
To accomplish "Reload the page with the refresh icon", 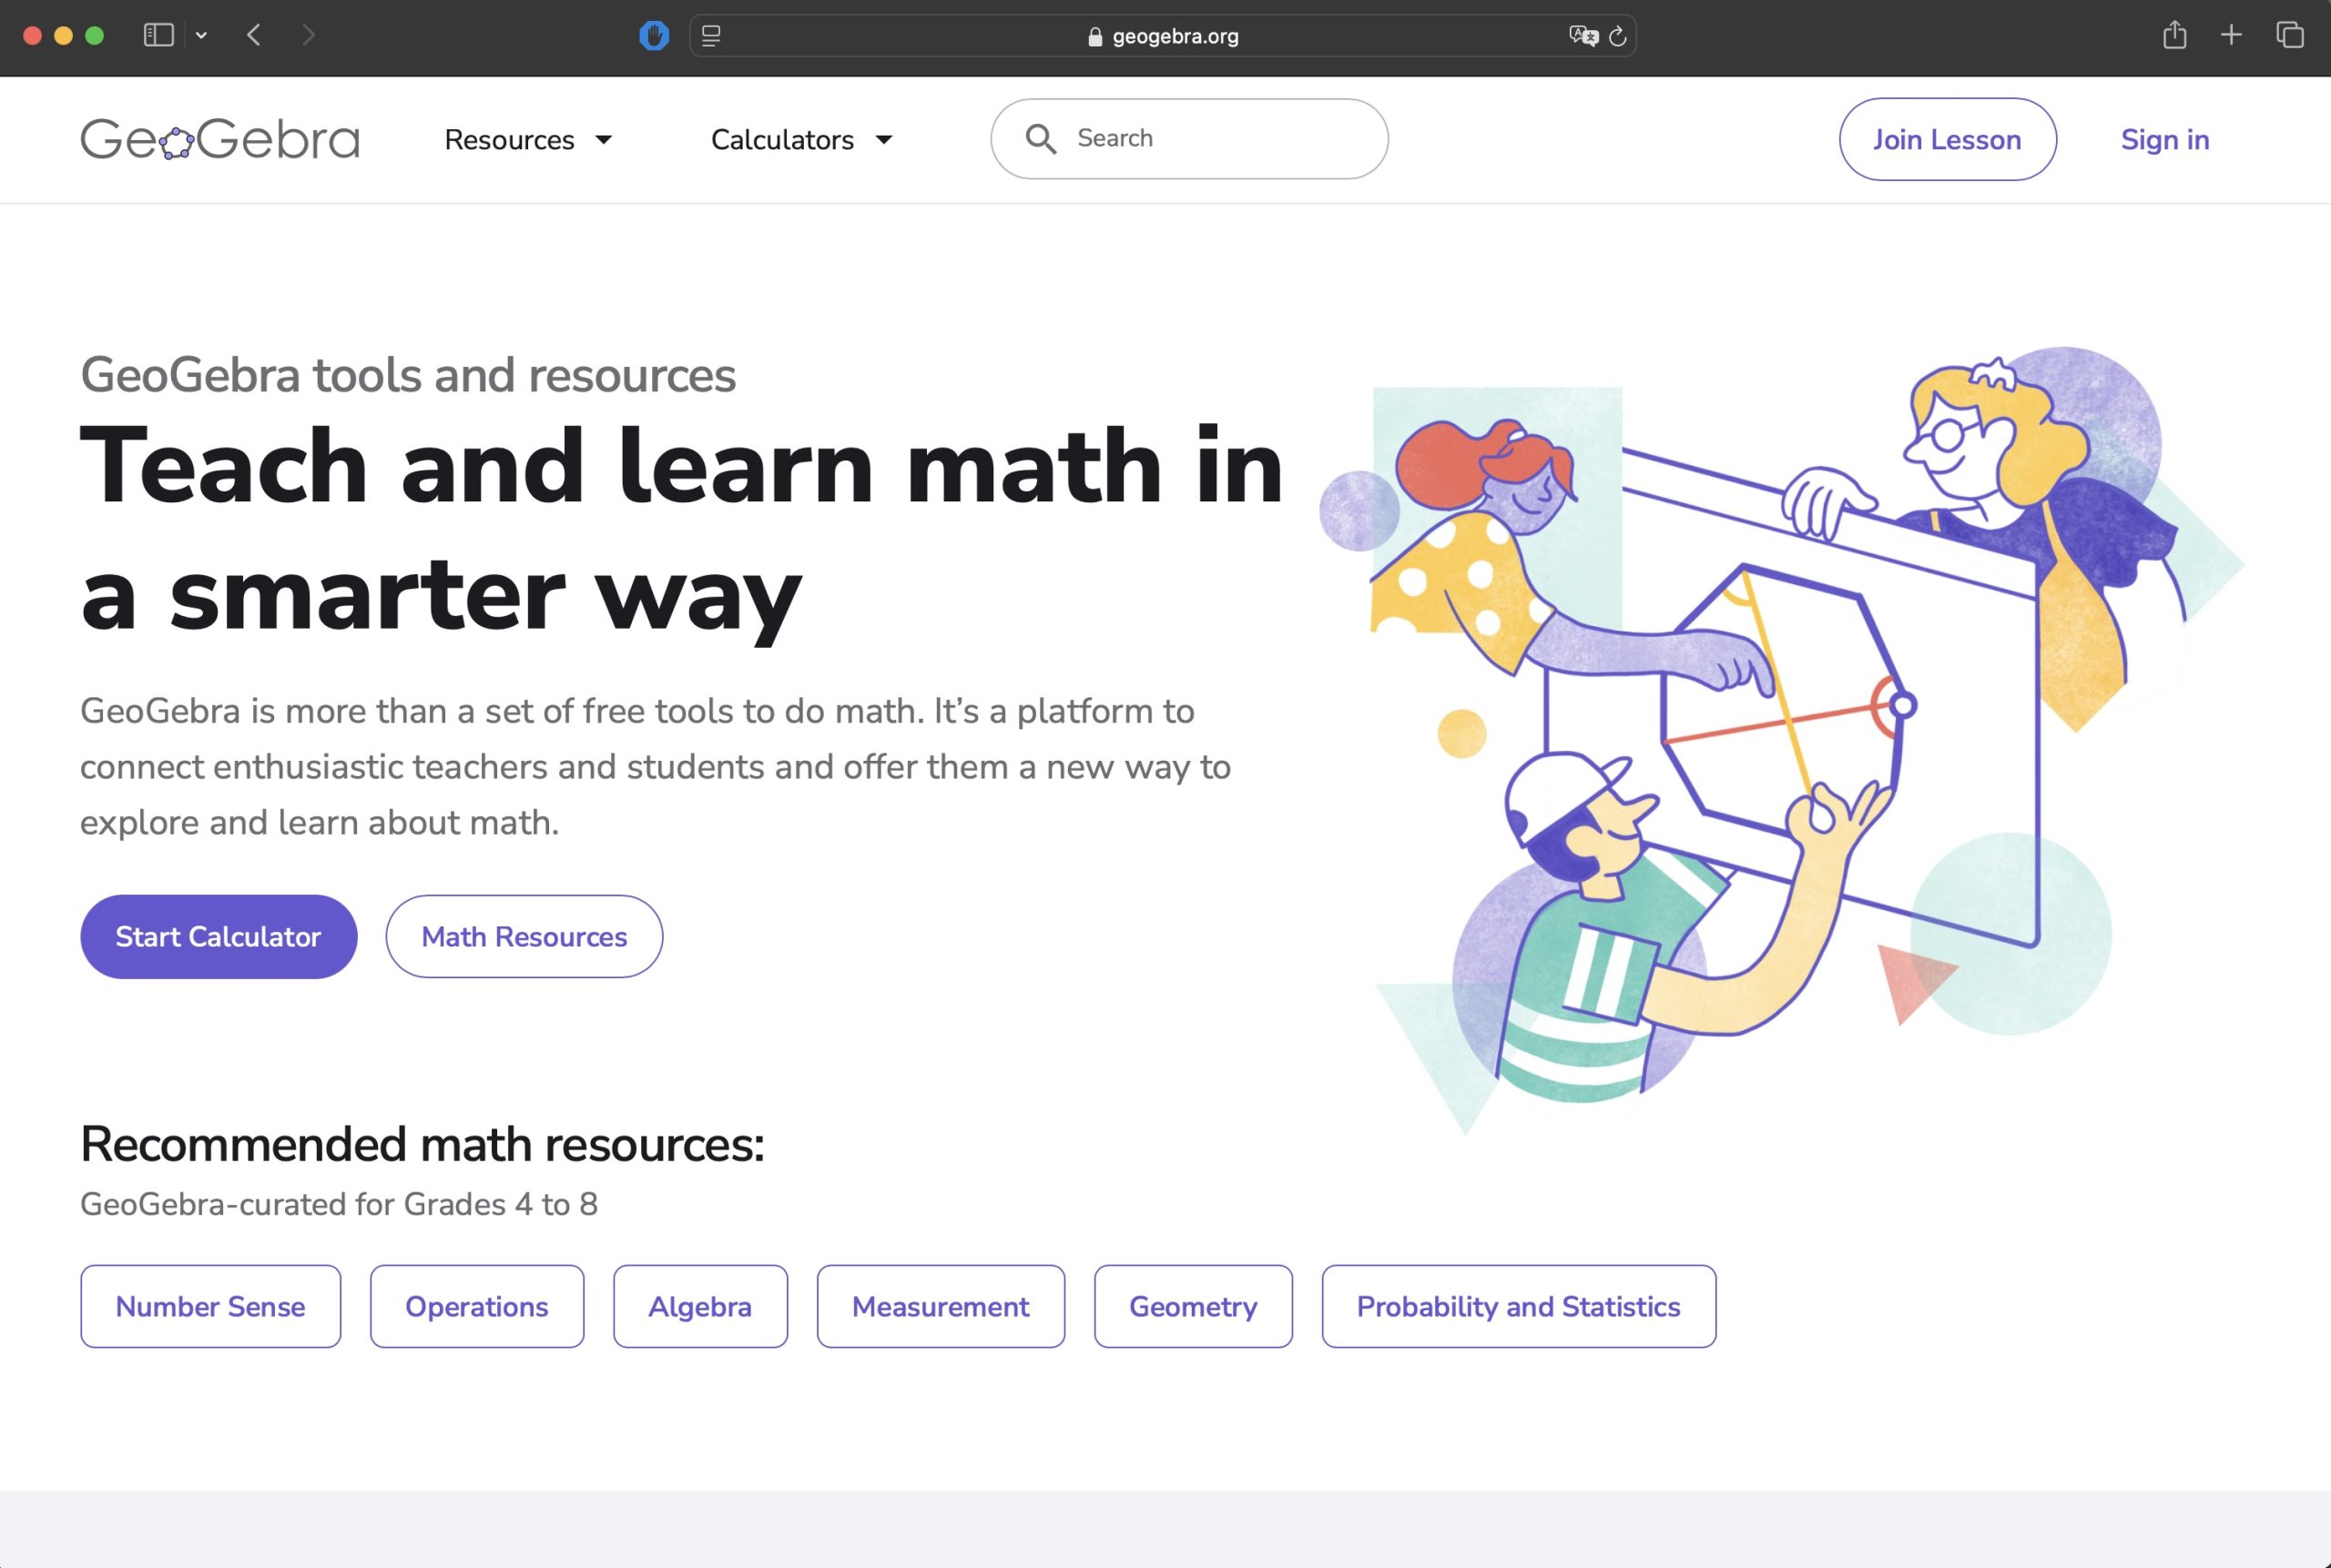I will pos(1618,37).
